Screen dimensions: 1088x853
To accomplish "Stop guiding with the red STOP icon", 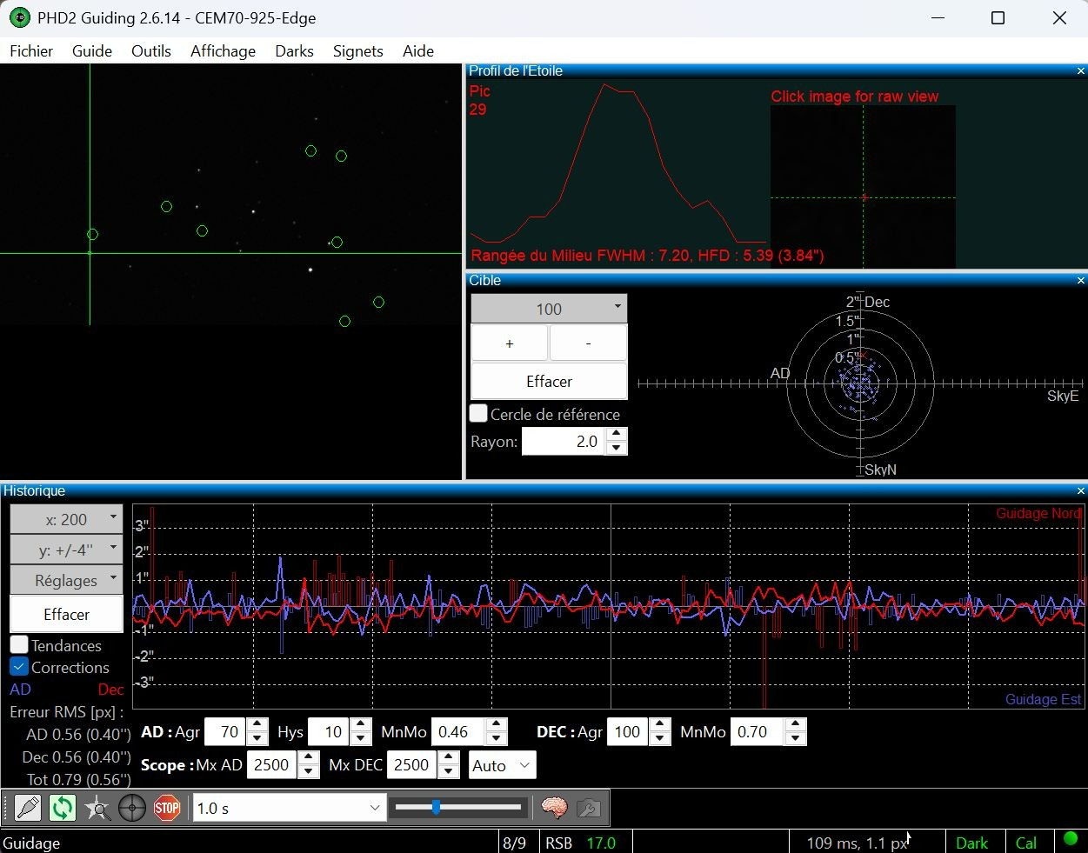I will click(167, 808).
